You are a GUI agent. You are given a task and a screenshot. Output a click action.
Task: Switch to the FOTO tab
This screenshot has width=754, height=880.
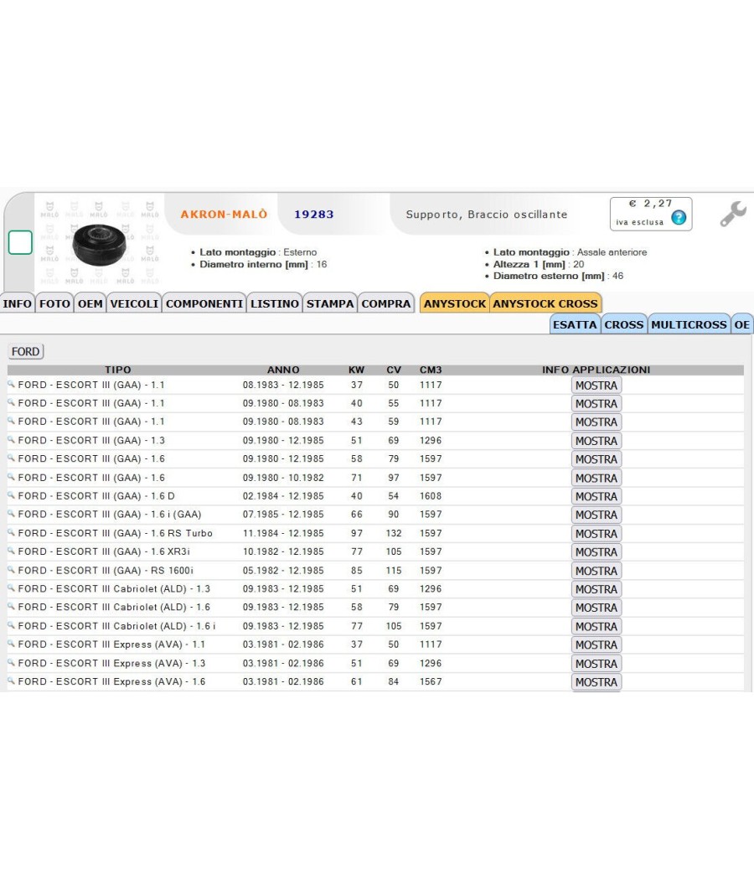point(55,303)
